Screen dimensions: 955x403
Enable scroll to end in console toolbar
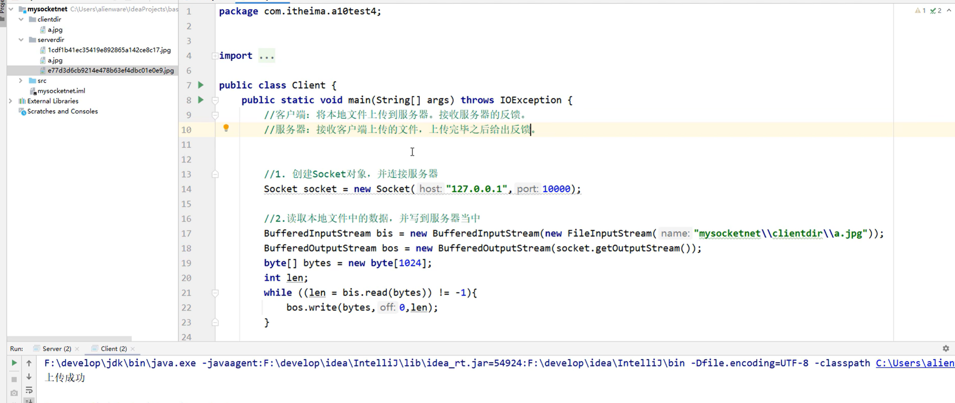(x=29, y=401)
